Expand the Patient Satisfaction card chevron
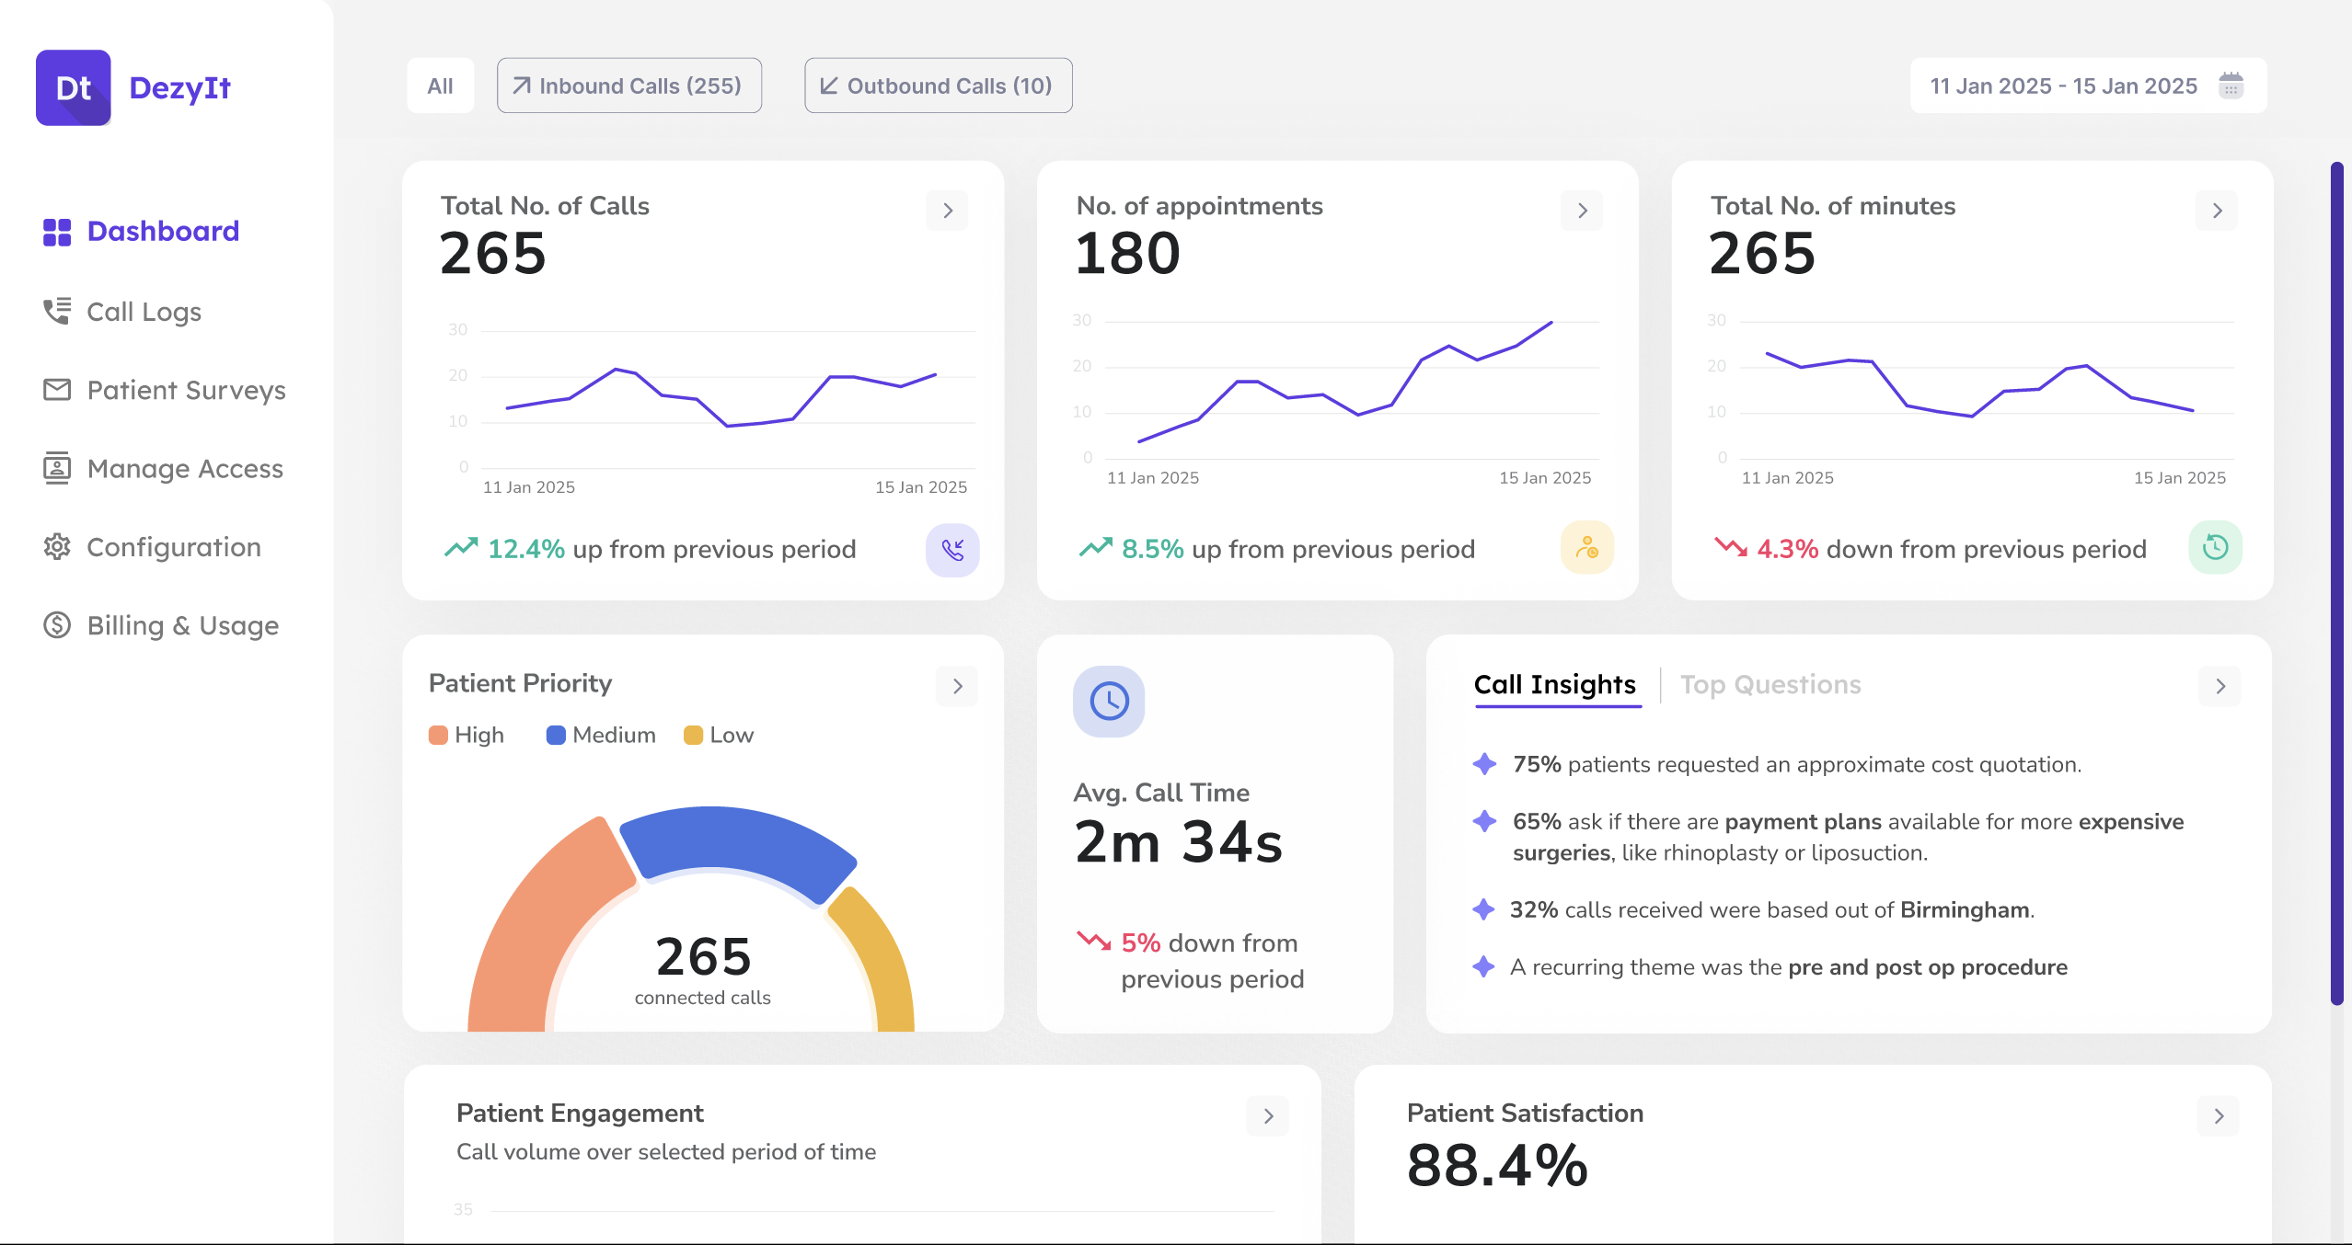2352x1245 pixels. pyautogui.click(x=2219, y=1116)
